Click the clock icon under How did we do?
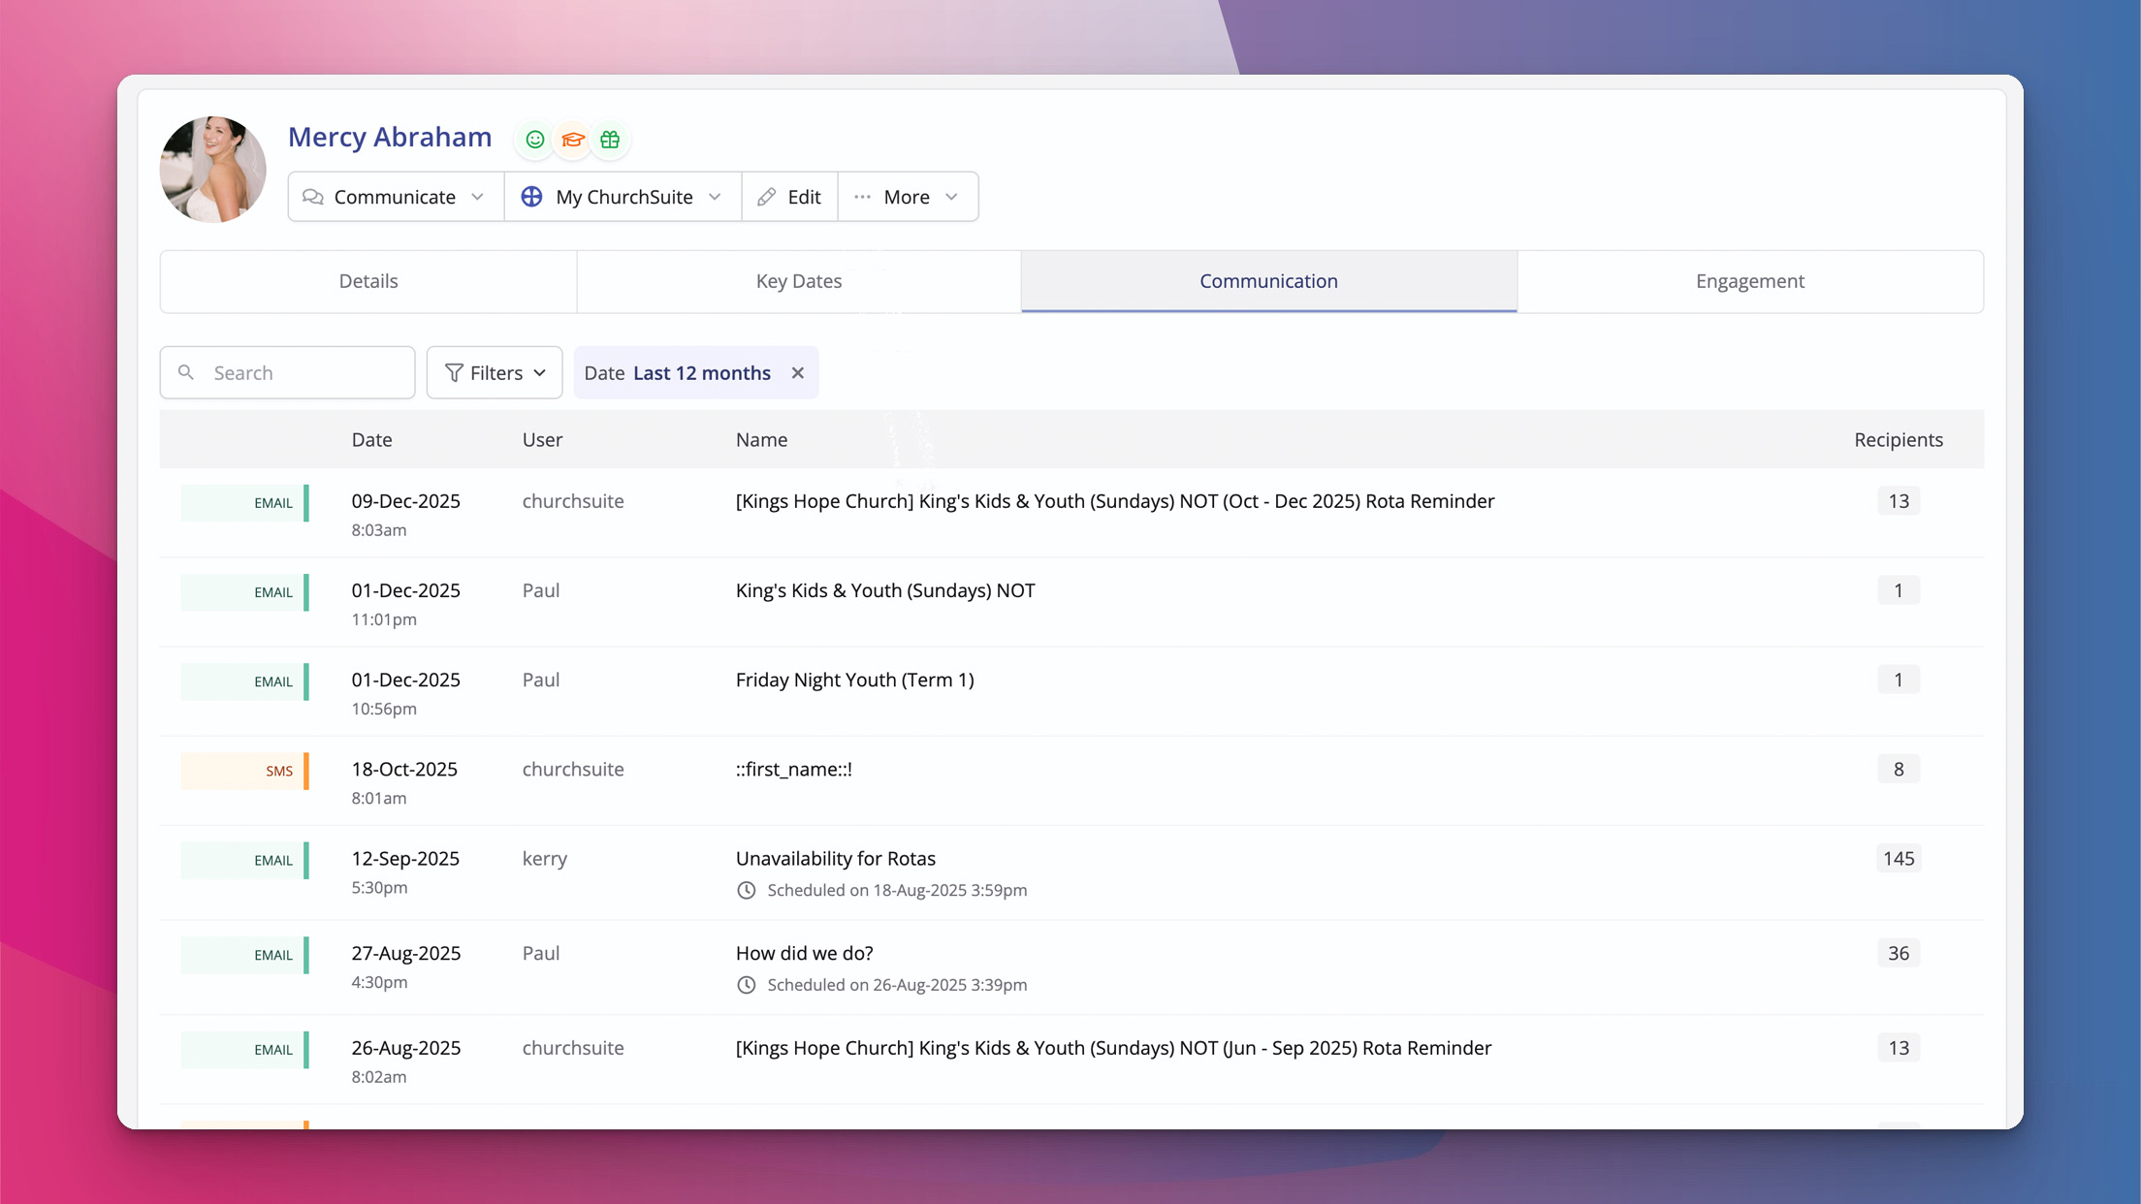Image resolution: width=2141 pixels, height=1204 pixels. (x=746, y=985)
